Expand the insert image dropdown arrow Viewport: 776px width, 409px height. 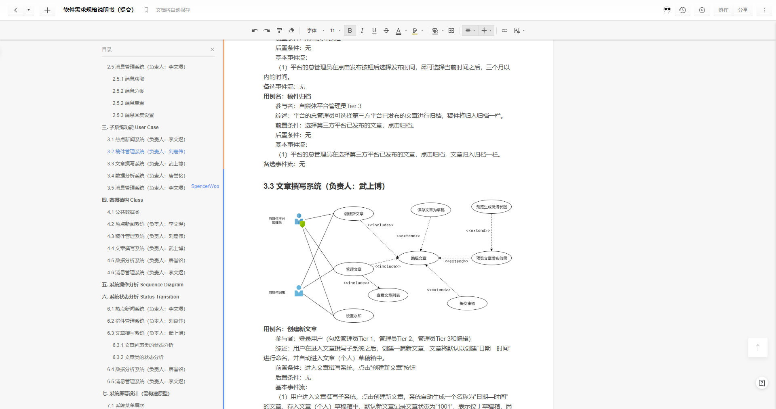coord(523,31)
